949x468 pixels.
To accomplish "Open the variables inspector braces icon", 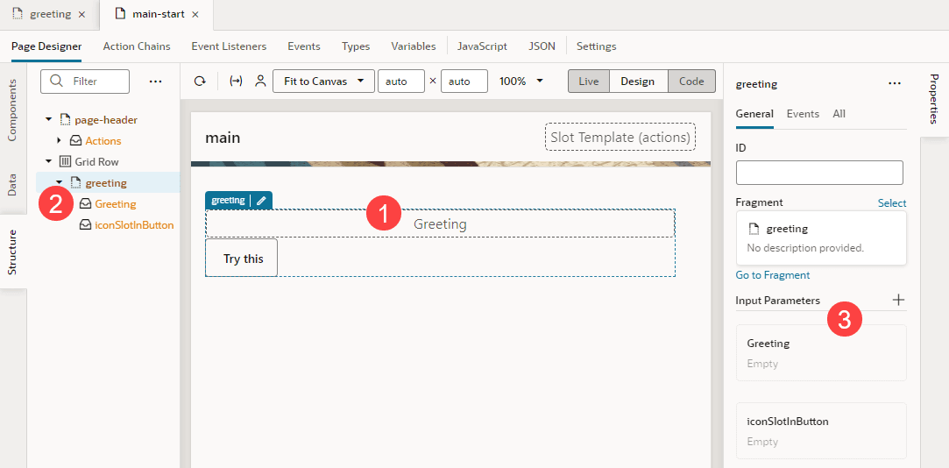I will [236, 82].
